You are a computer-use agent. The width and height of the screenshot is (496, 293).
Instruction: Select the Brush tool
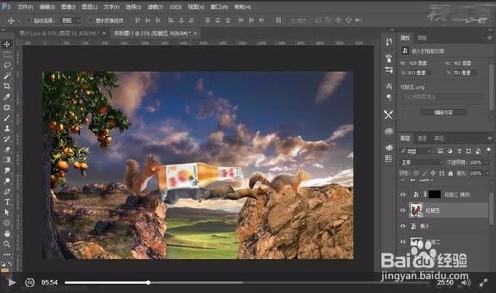coord(7,118)
